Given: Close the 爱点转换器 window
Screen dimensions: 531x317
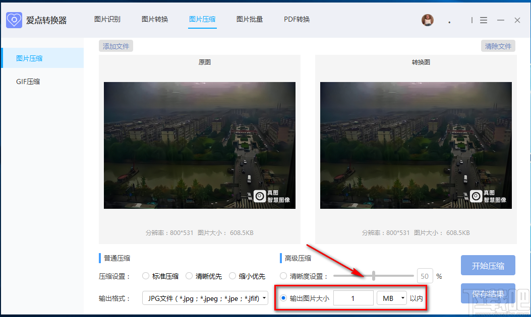Looking at the screenshot, I should 517,20.
